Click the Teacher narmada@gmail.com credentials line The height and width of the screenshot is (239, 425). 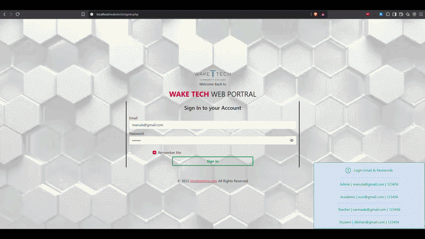[369, 209]
